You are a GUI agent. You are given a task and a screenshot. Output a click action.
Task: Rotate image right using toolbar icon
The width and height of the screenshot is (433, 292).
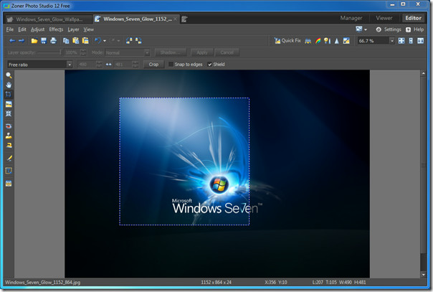138,41
